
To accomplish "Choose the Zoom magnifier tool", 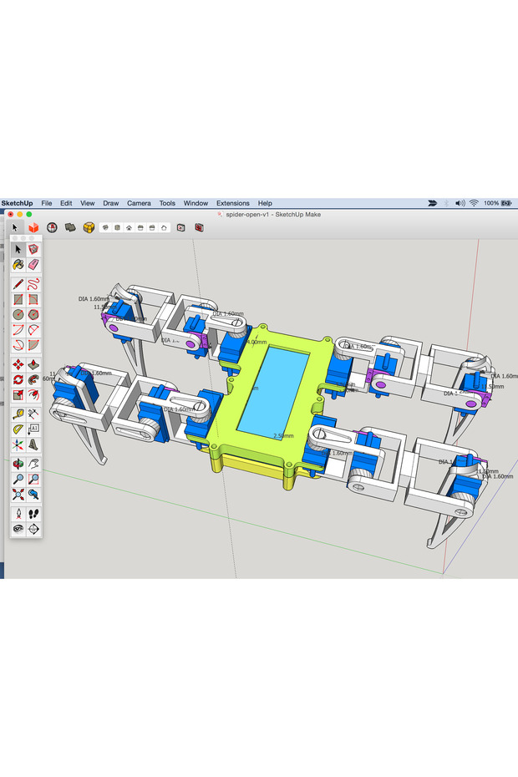I will (x=18, y=480).
